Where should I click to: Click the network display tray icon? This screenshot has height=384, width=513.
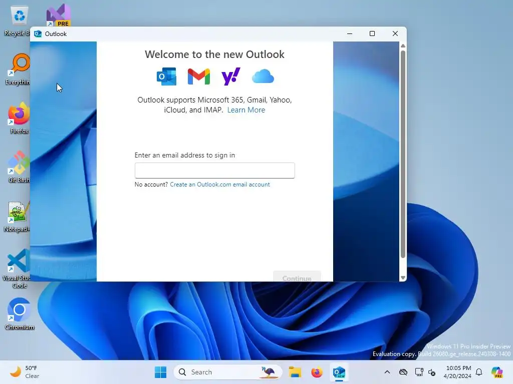click(419, 372)
